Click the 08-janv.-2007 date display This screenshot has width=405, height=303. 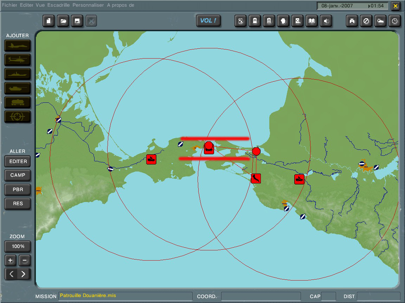pyautogui.click(x=337, y=6)
